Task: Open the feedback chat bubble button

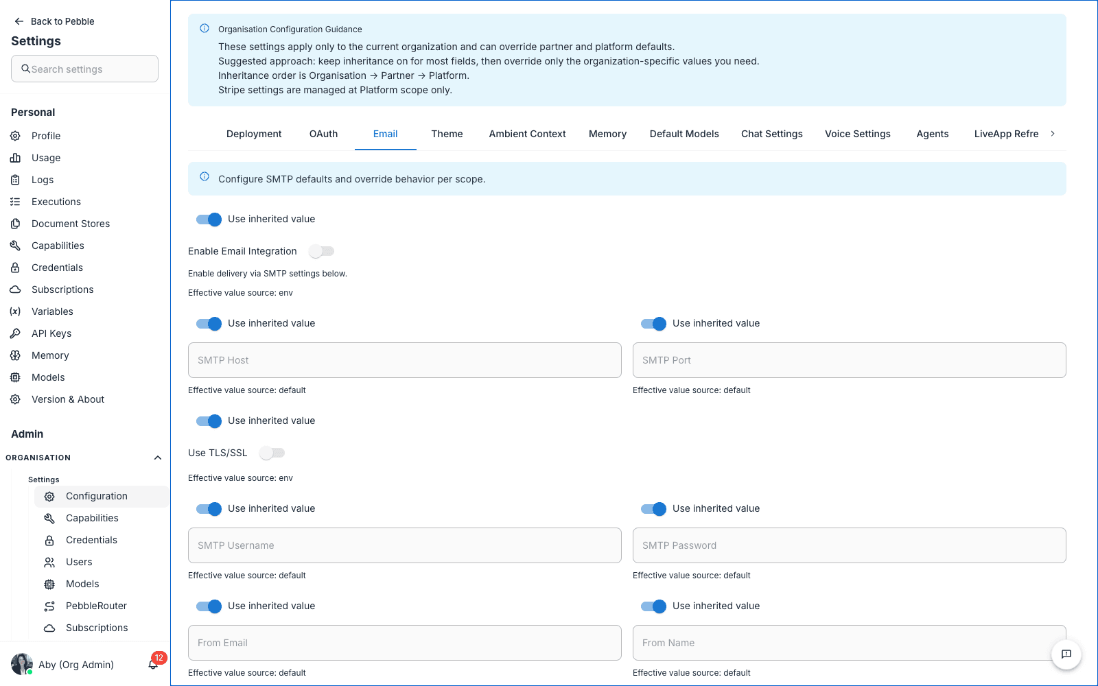Action: point(1066,654)
